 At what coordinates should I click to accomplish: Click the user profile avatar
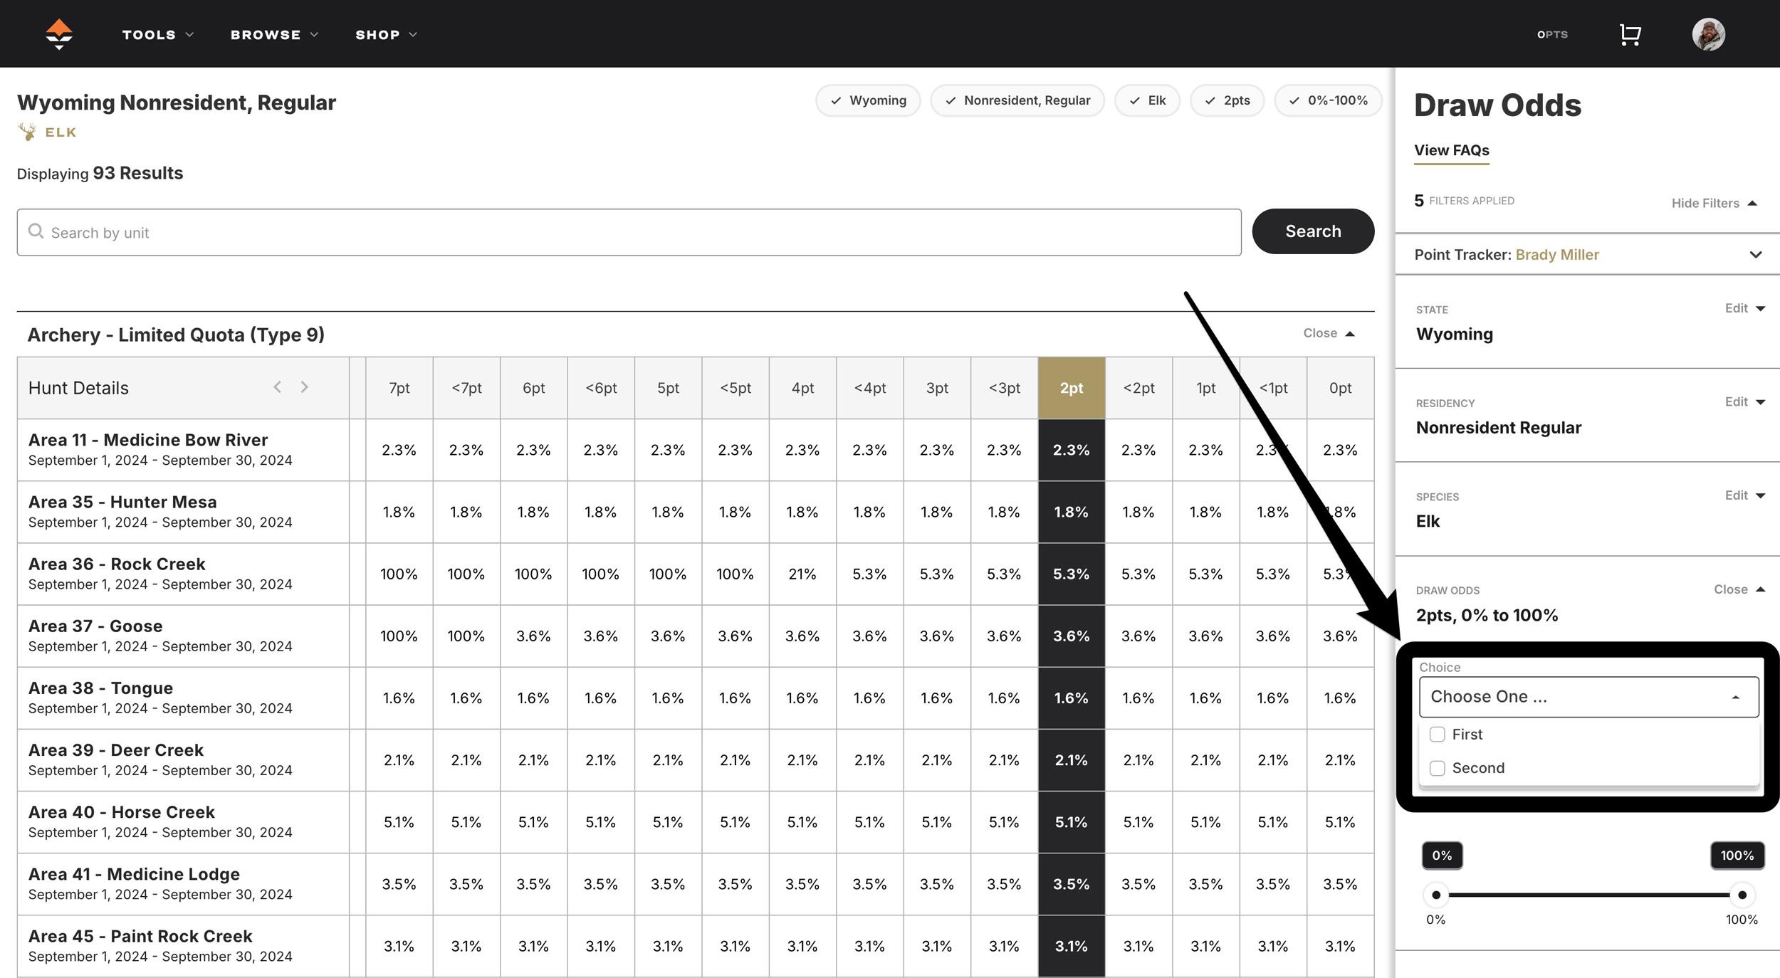(1708, 34)
